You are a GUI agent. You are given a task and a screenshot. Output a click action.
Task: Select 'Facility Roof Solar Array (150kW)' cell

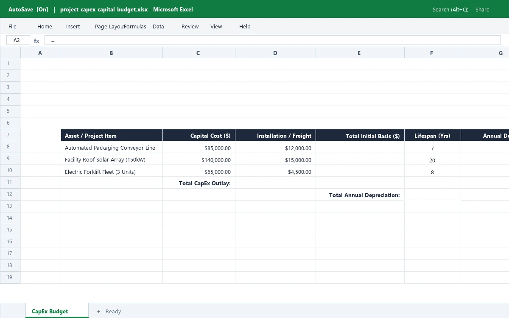pos(112,159)
